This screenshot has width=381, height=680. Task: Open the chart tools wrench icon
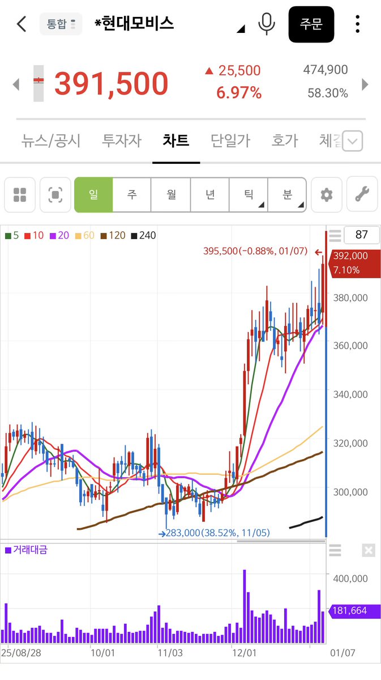tap(362, 195)
